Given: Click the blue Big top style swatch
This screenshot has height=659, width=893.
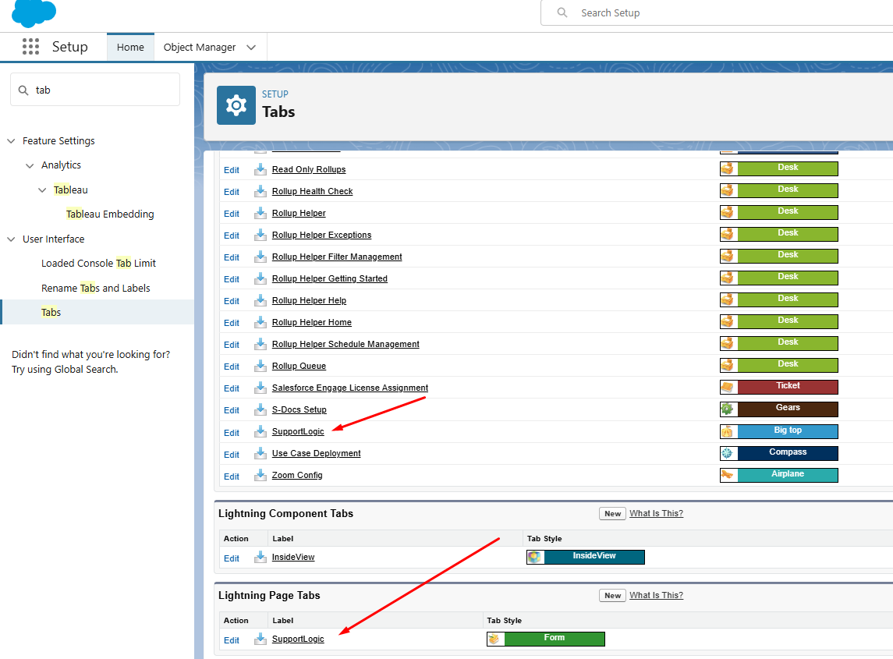Looking at the screenshot, I should pos(788,431).
